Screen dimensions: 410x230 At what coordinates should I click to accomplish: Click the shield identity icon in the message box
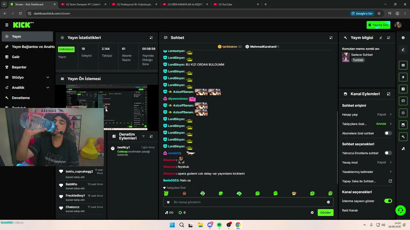(168, 202)
